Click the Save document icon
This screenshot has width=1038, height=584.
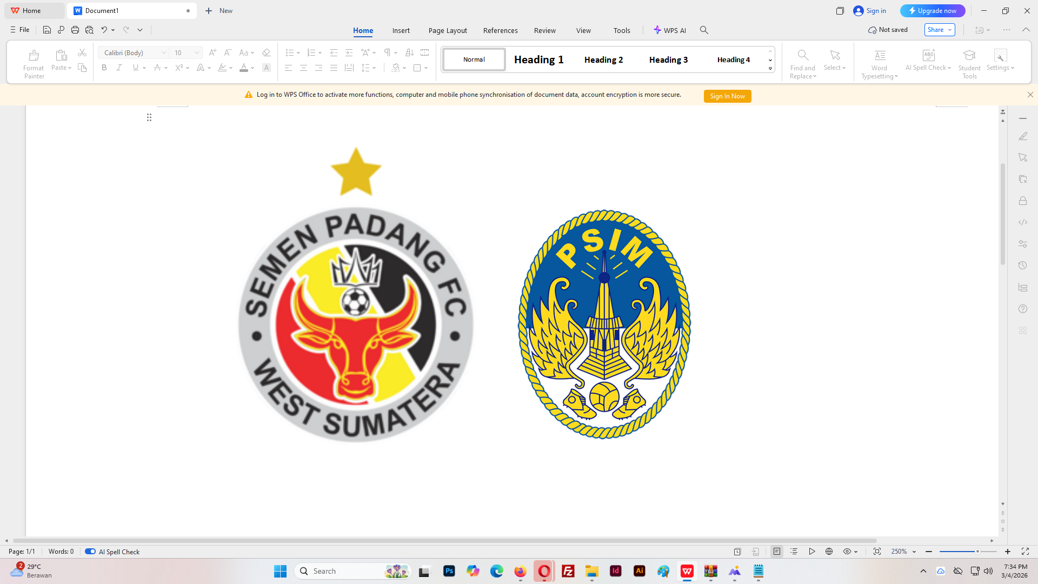pos(47,30)
